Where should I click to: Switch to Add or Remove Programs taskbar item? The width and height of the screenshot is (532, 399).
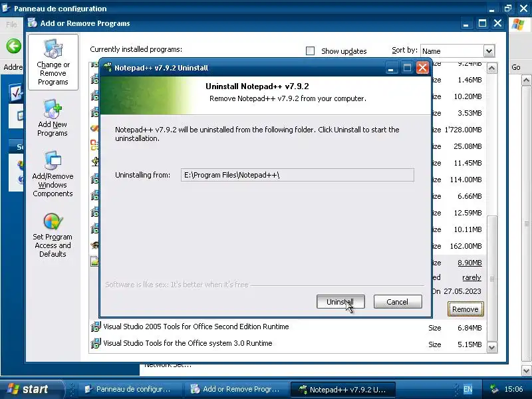(x=235, y=389)
